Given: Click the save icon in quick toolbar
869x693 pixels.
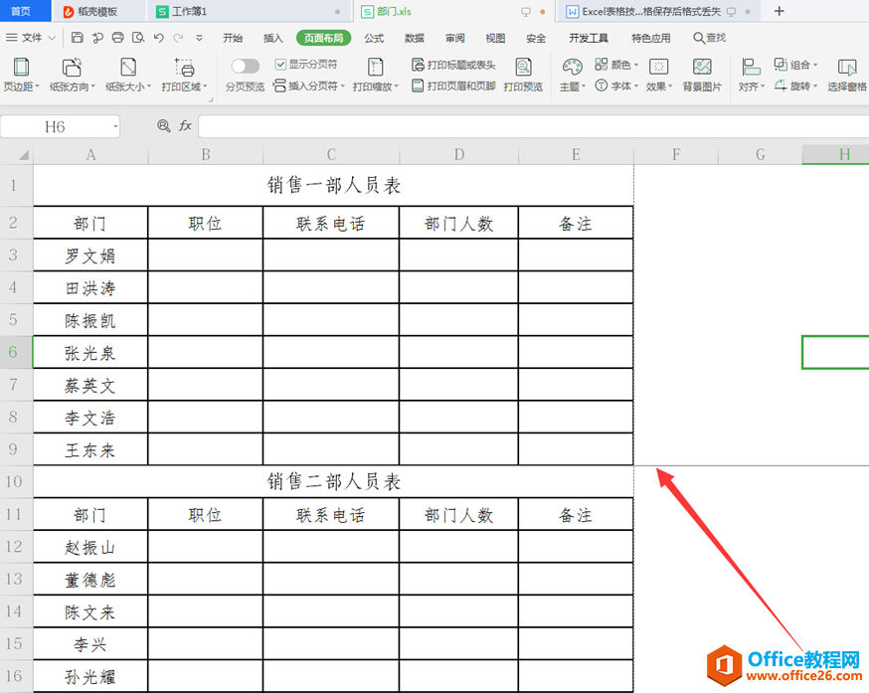Looking at the screenshot, I should [78, 38].
